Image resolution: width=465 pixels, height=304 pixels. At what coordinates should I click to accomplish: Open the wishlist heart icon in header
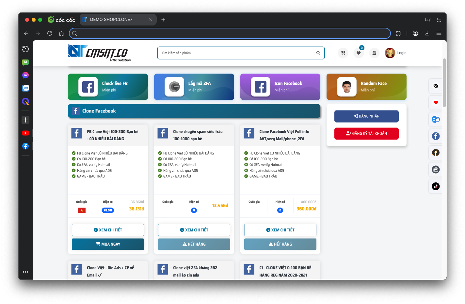(x=359, y=53)
